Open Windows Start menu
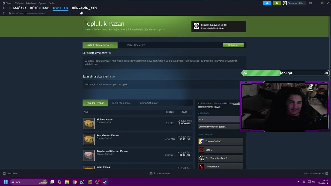This screenshot has height=186, width=331. tap(5, 182)
